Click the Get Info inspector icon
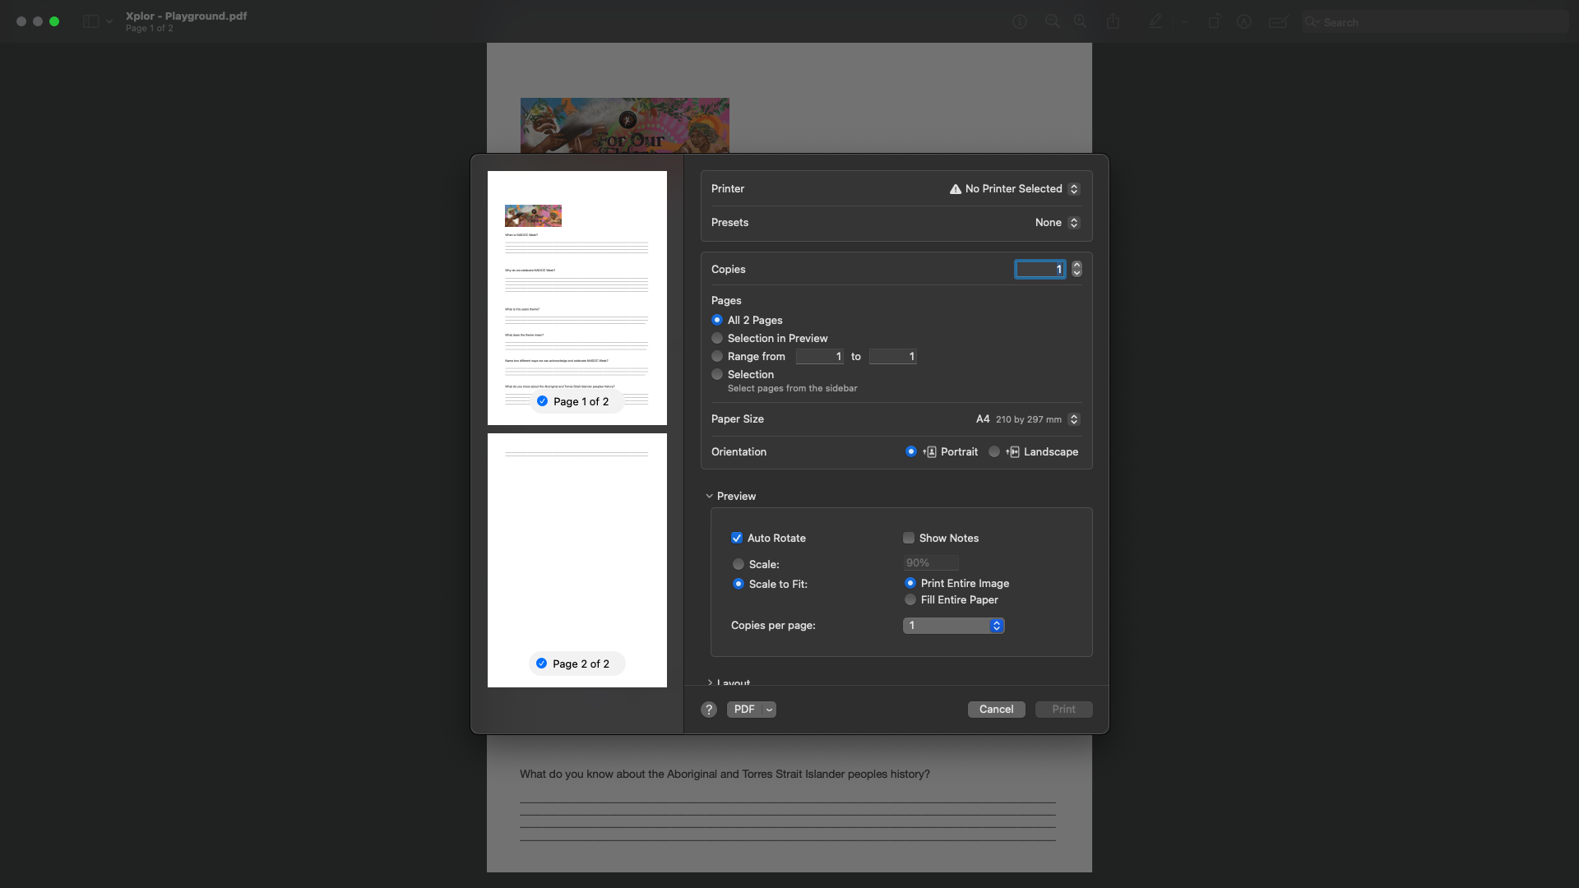The image size is (1579, 888). [1020, 21]
